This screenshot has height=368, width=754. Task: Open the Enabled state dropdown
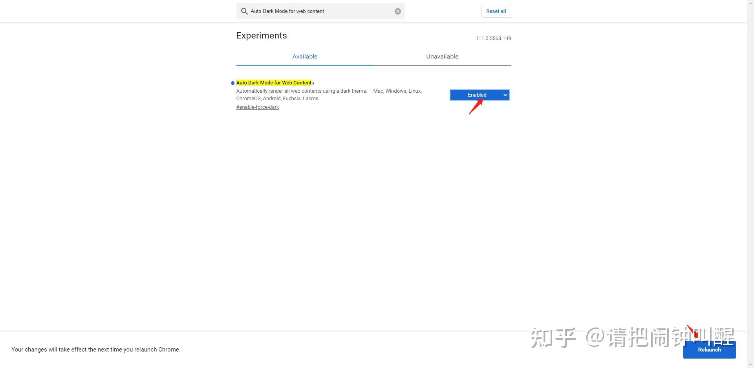tap(480, 95)
